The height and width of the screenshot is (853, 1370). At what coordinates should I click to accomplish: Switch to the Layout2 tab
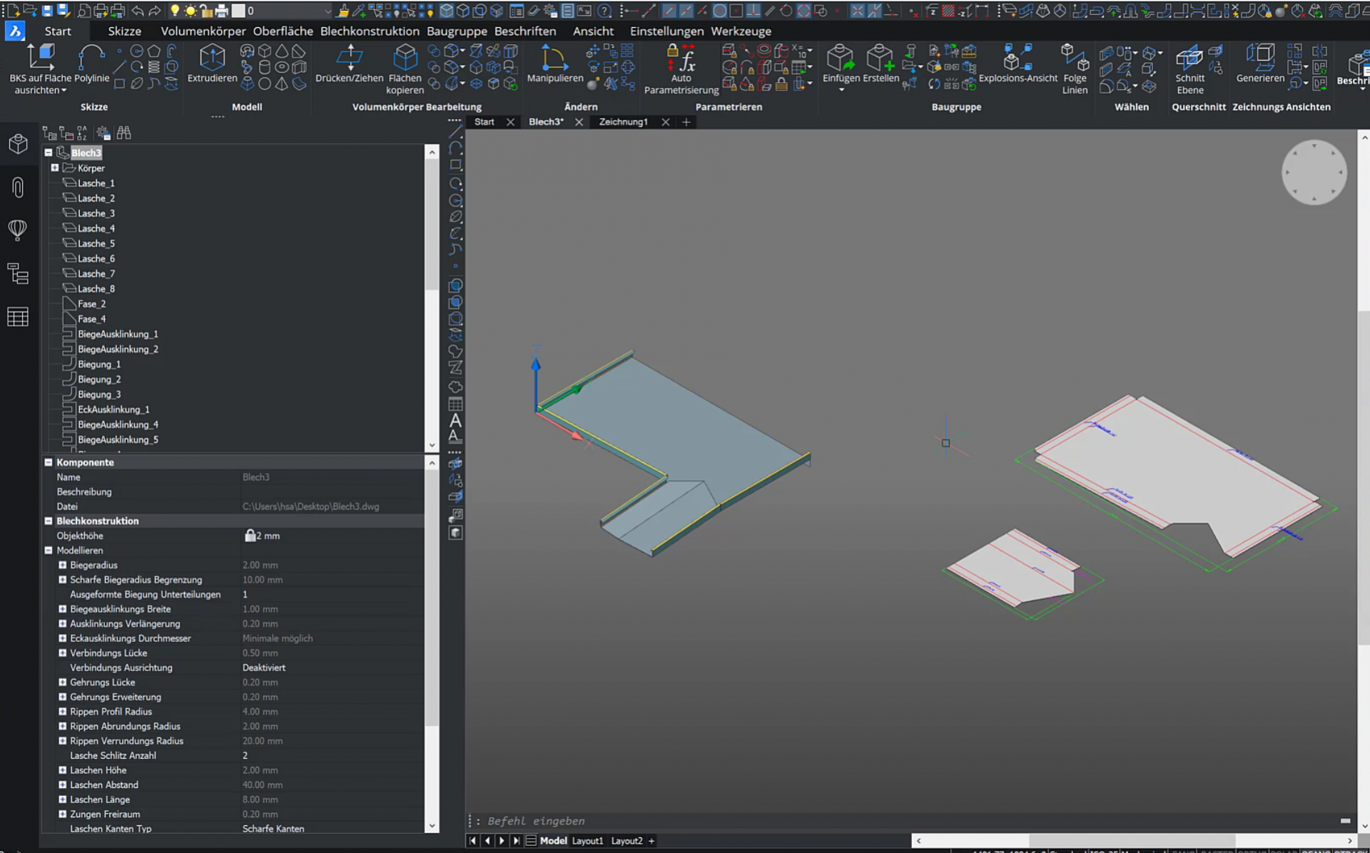pos(626,841)
